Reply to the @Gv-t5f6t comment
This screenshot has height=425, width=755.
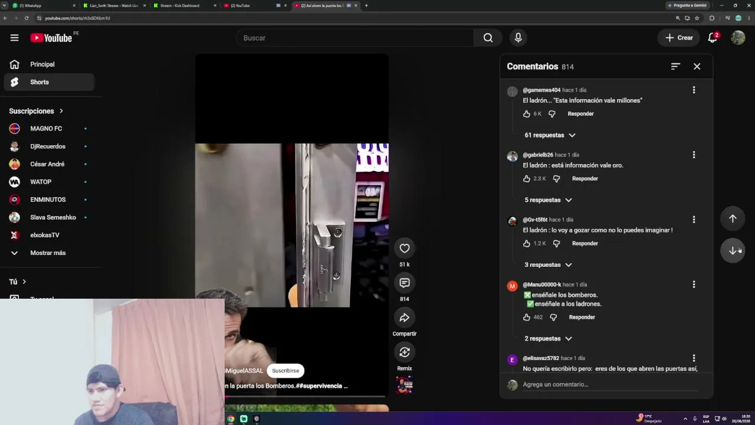(x=585, y=244)
